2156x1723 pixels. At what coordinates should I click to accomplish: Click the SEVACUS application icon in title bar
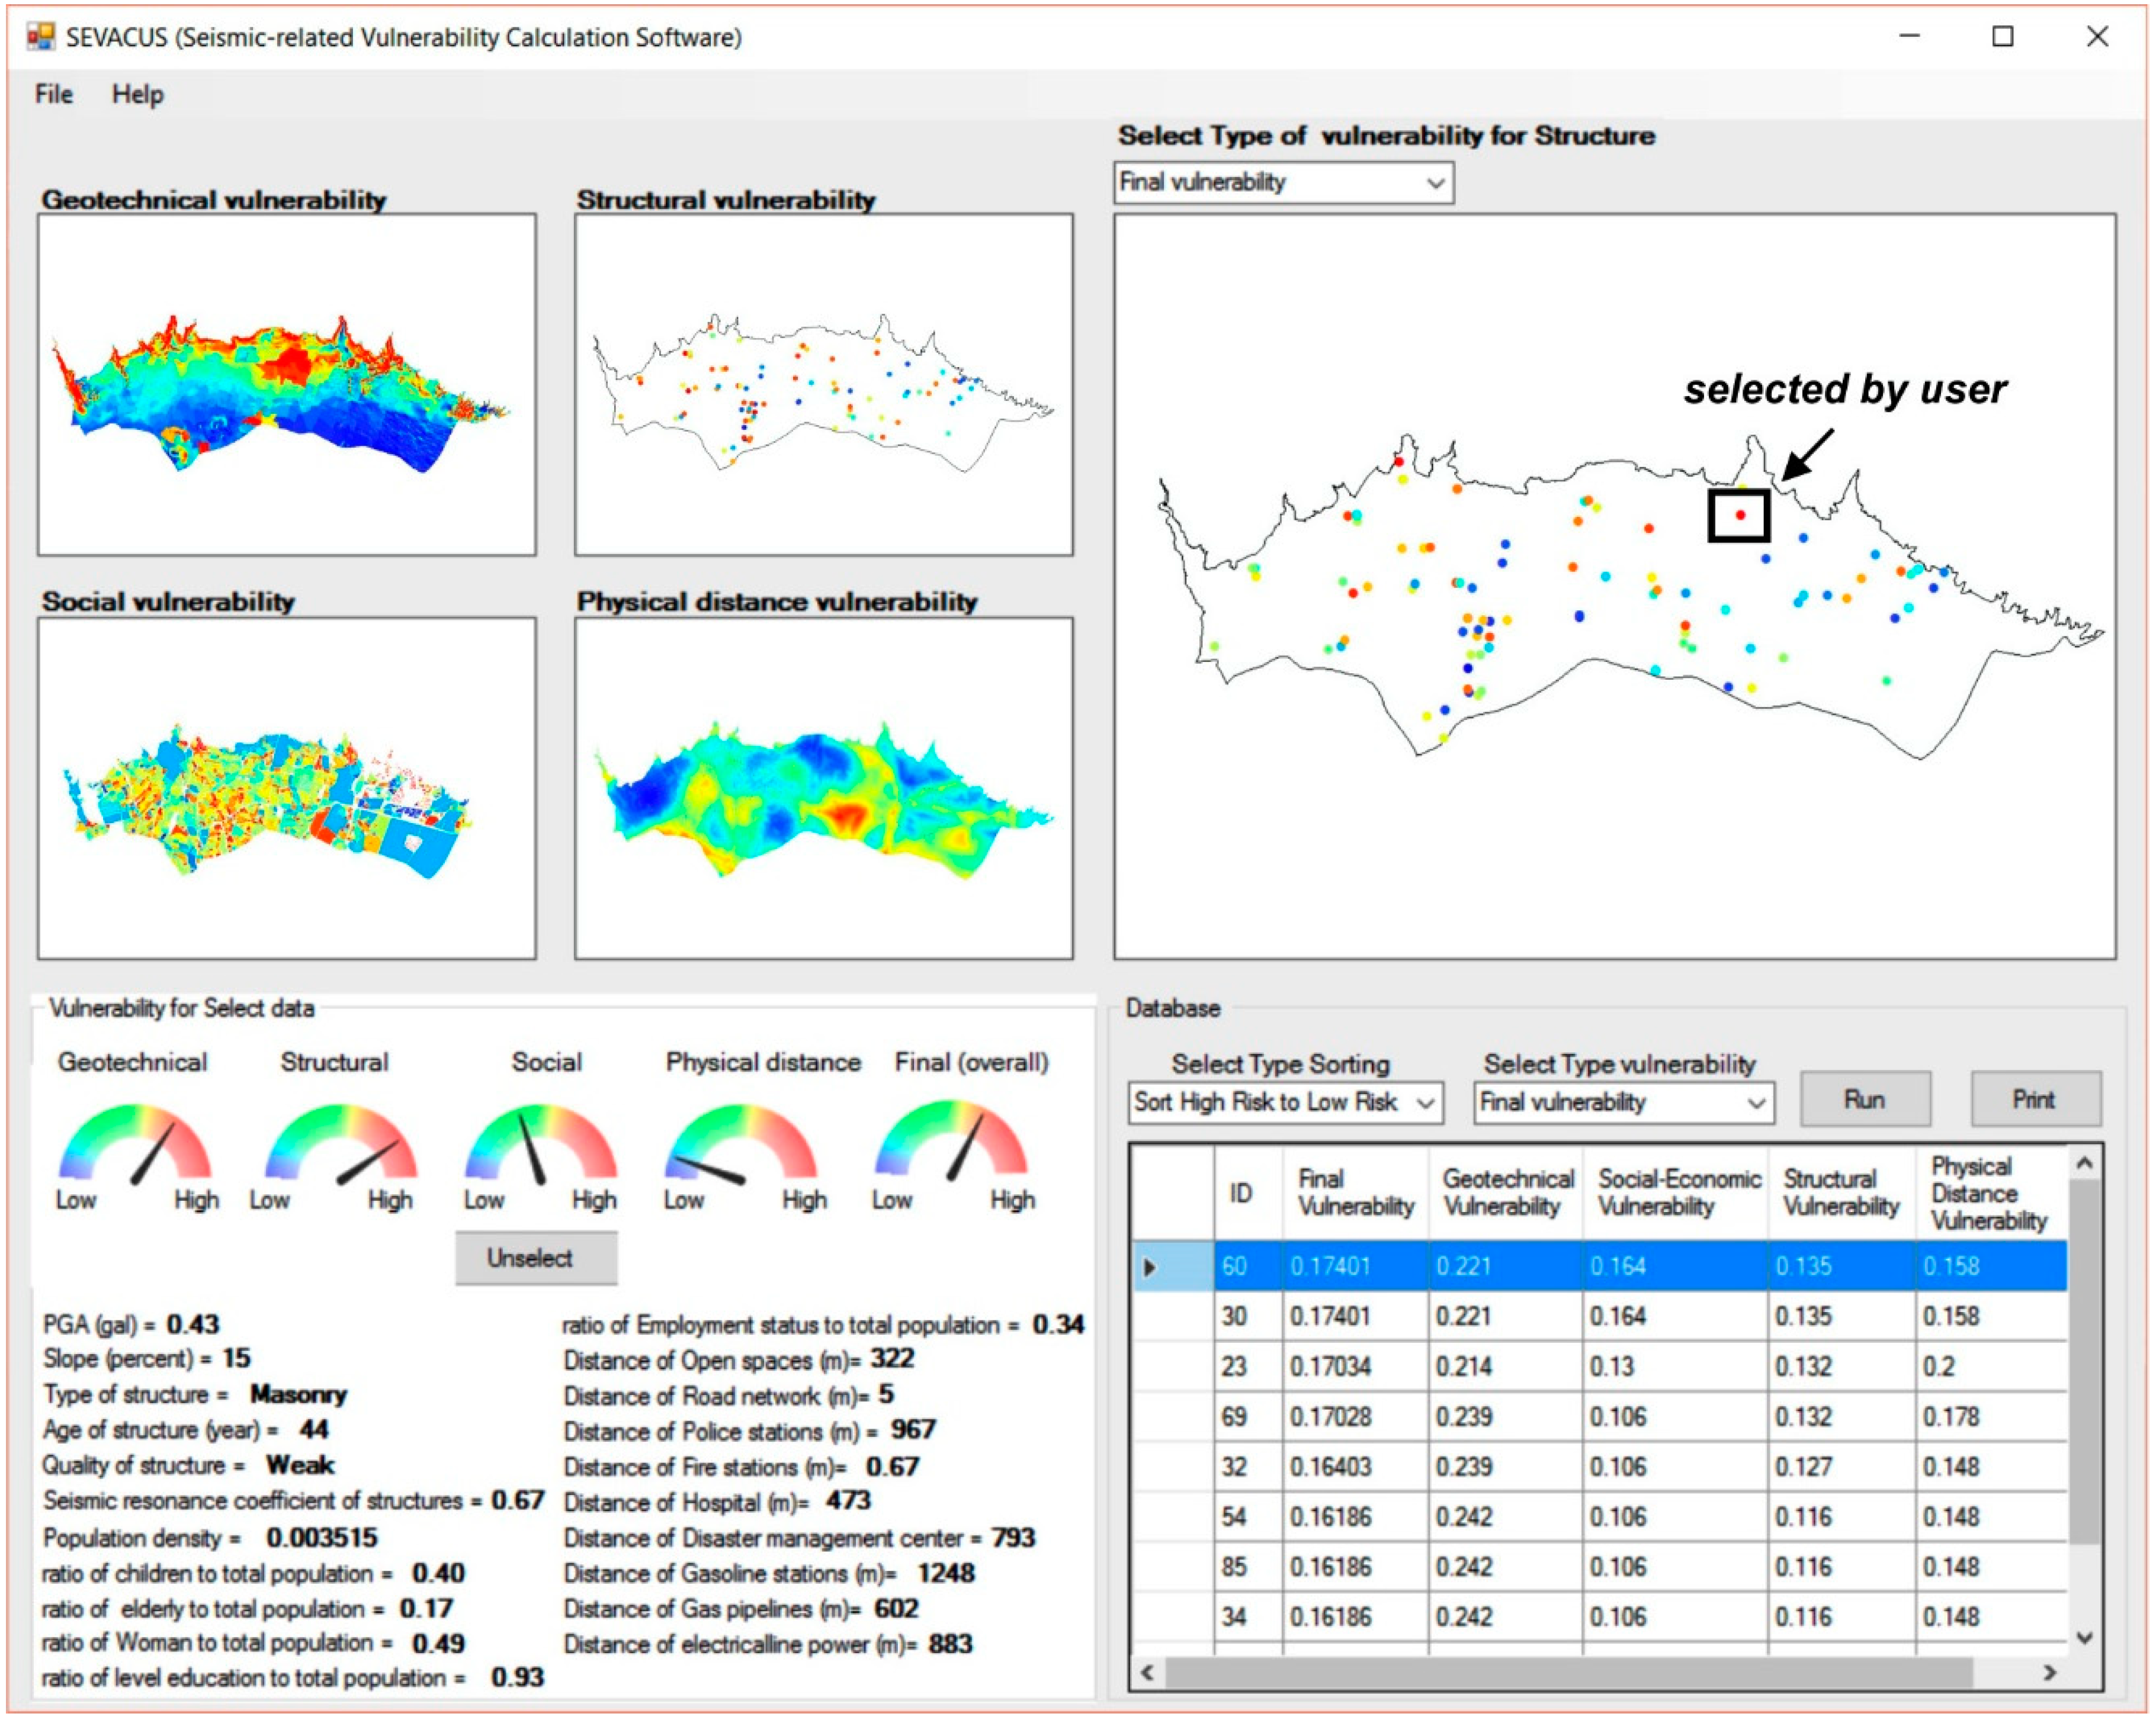[41, 37]
